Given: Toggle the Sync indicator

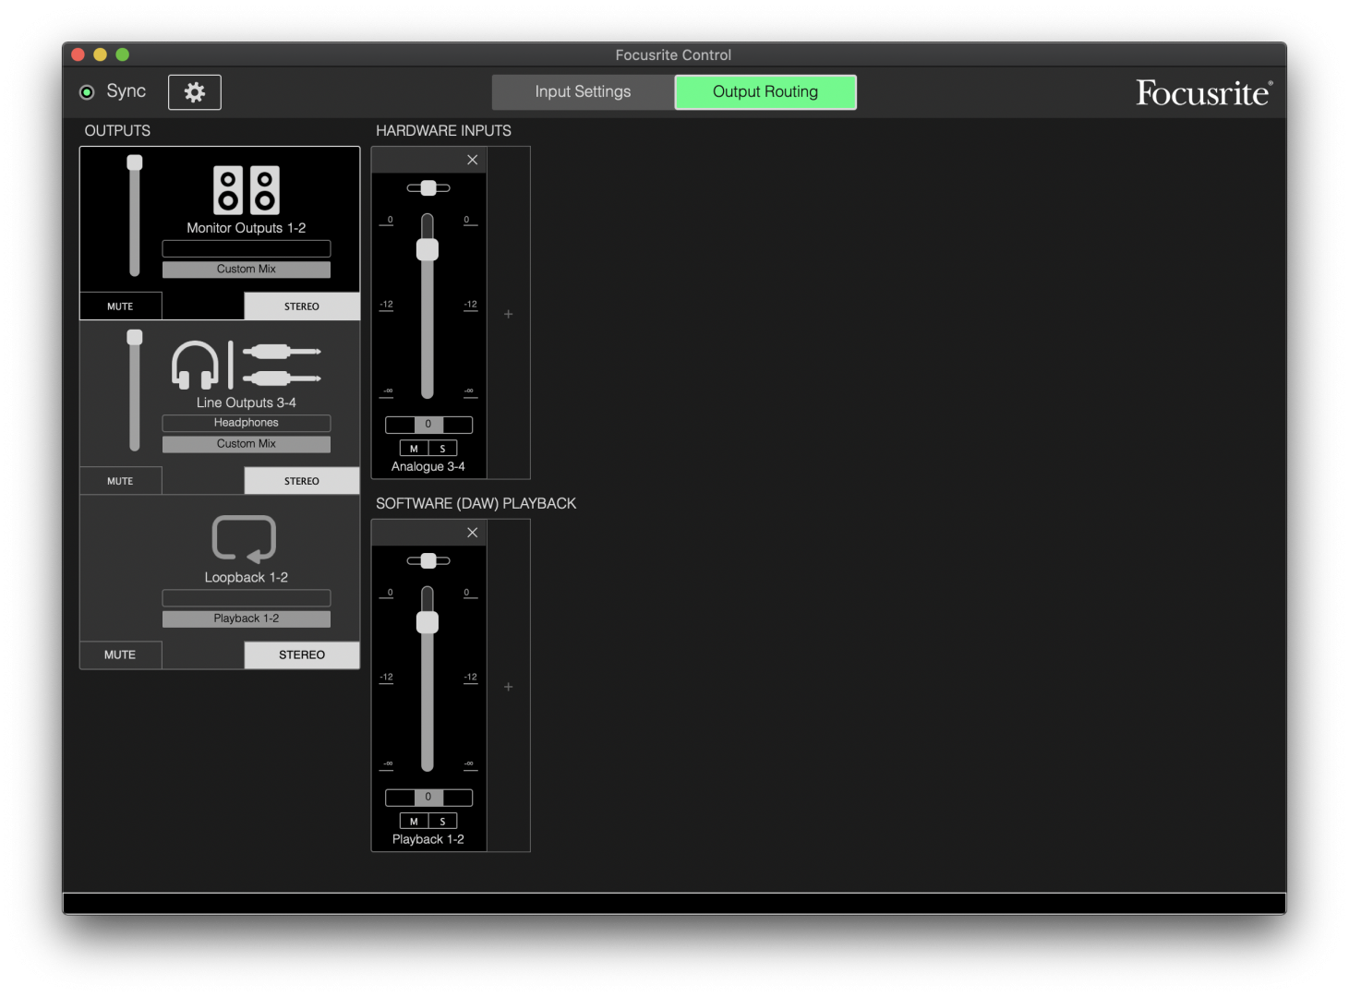Looking at the screenshot, I should (x=87, y=92).
